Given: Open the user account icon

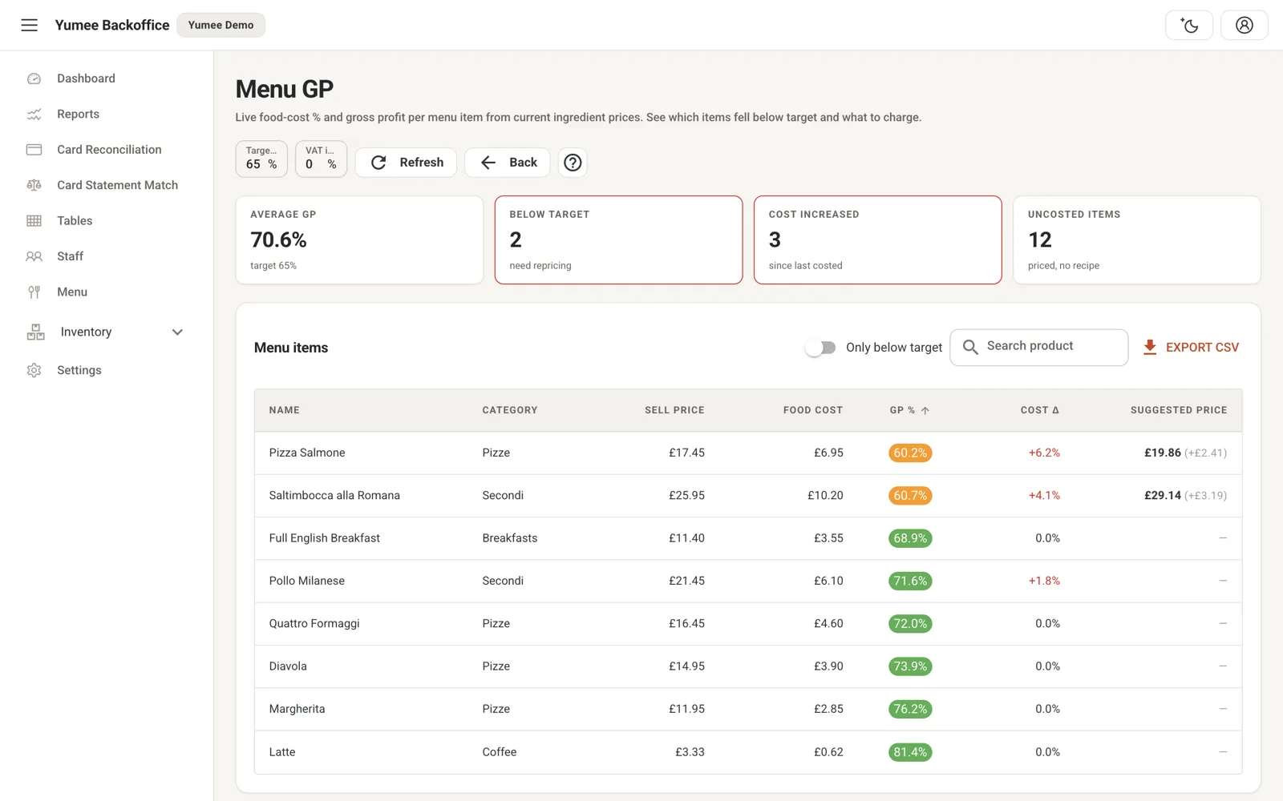Looking at the screenshot, I should (x=1244, y=25).
